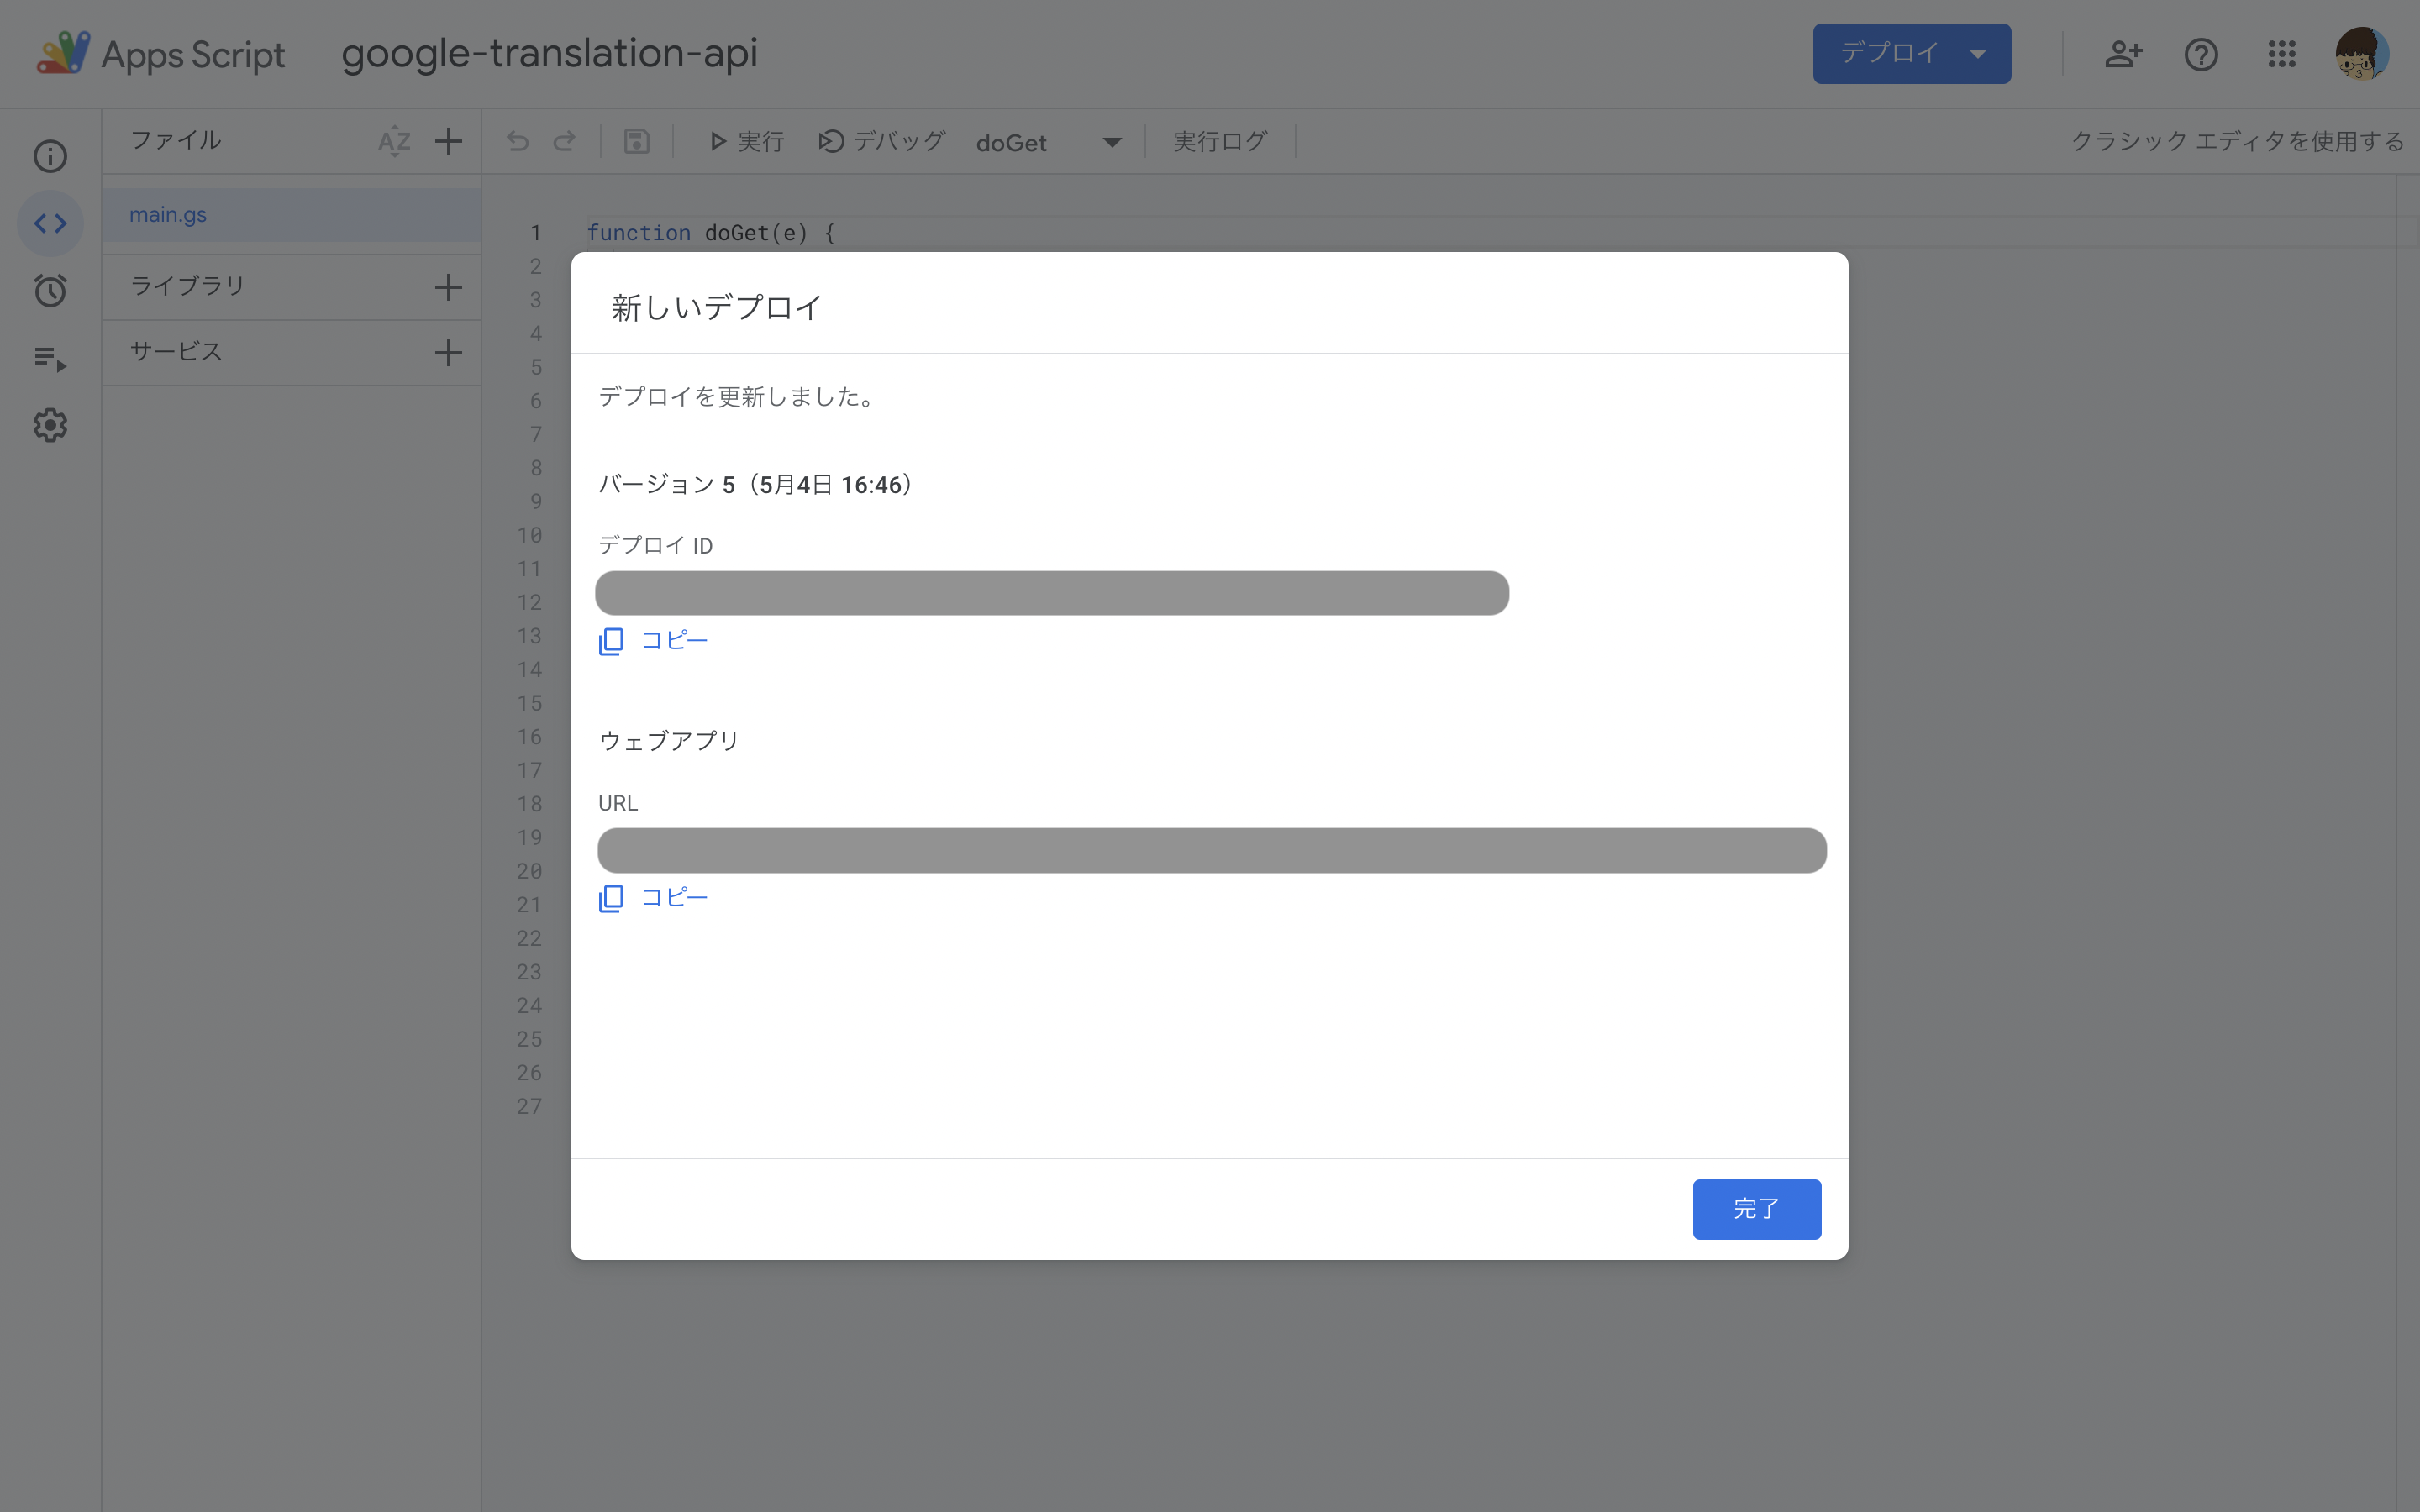Click the サービス section header
The image size is (2420, 1512).
pyautogui.click(x=176, y=351)
